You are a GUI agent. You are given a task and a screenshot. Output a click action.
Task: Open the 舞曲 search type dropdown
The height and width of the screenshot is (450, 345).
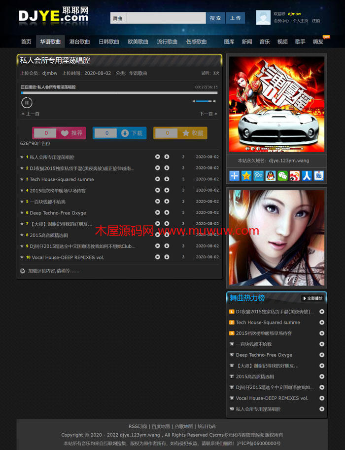click(x=118, y=18)
